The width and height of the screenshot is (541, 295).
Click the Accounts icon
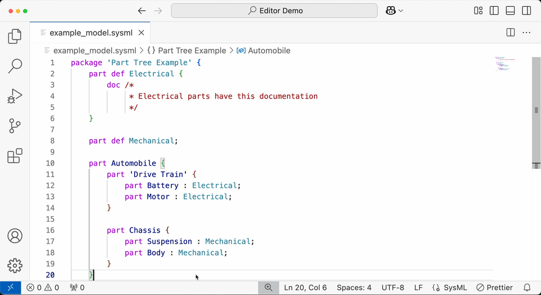click(15, 235)
